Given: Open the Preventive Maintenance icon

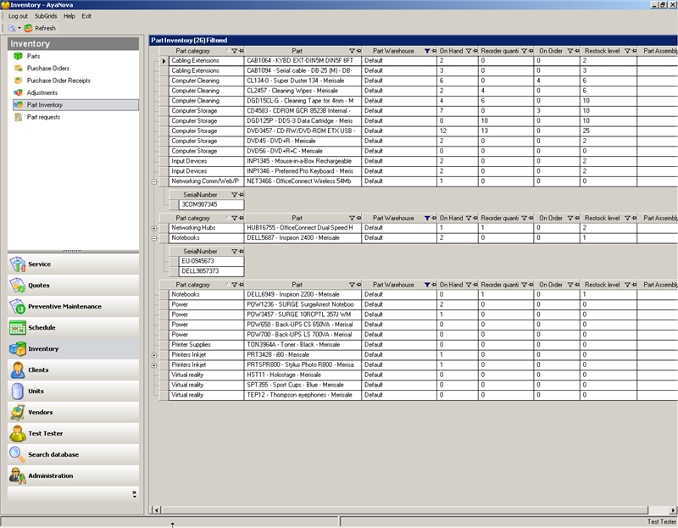Looking at the screenshot, I should click(17, 307).
